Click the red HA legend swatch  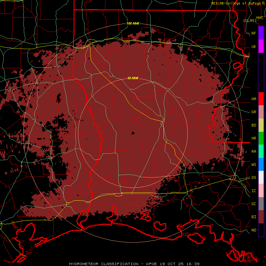pyautogui.click(x=261, y=99)
